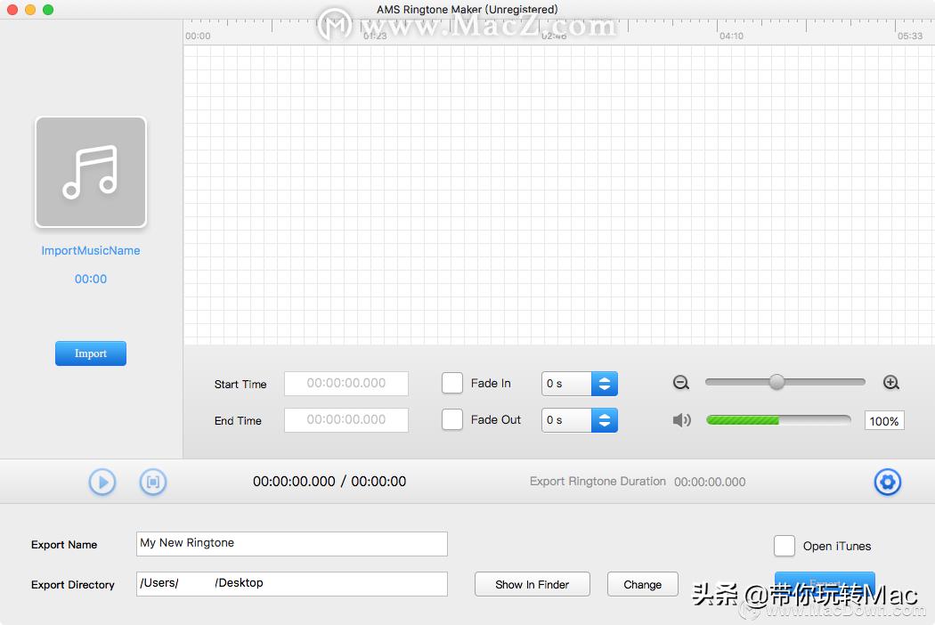This screenshot has height=625, width=935.
Task: Click the ImportMusicName label
Action: pos(90,250)
